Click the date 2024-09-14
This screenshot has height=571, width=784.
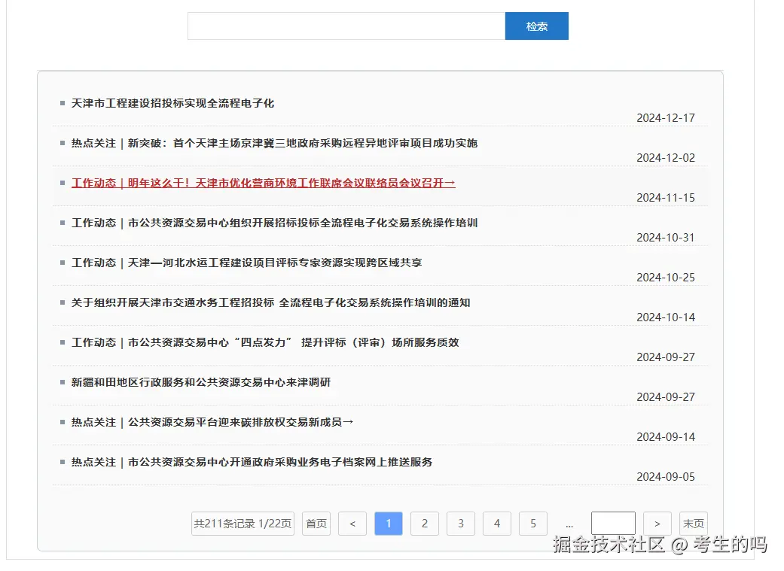click(x=666, y=437)
